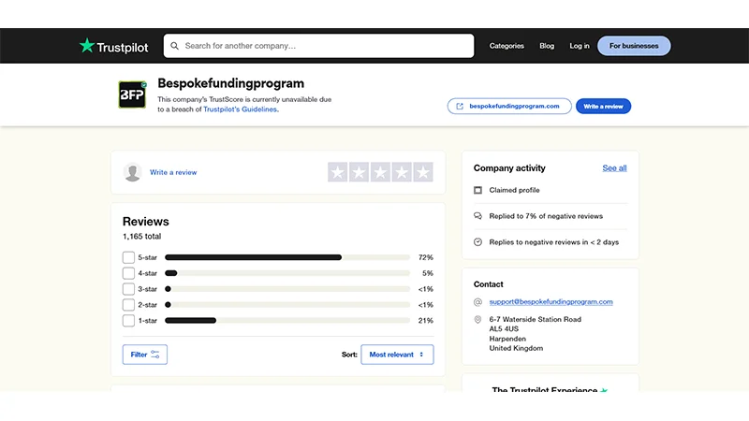
Task: Click the 5-star rating bar
Action: (287, 257)
